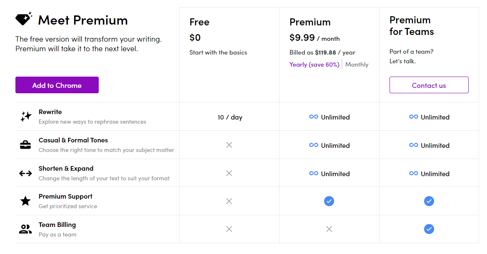Viewport: 487px width, 254px height.
Task: Click the Free plan column header
Action: pyautogui.click(x=200, y=22)
